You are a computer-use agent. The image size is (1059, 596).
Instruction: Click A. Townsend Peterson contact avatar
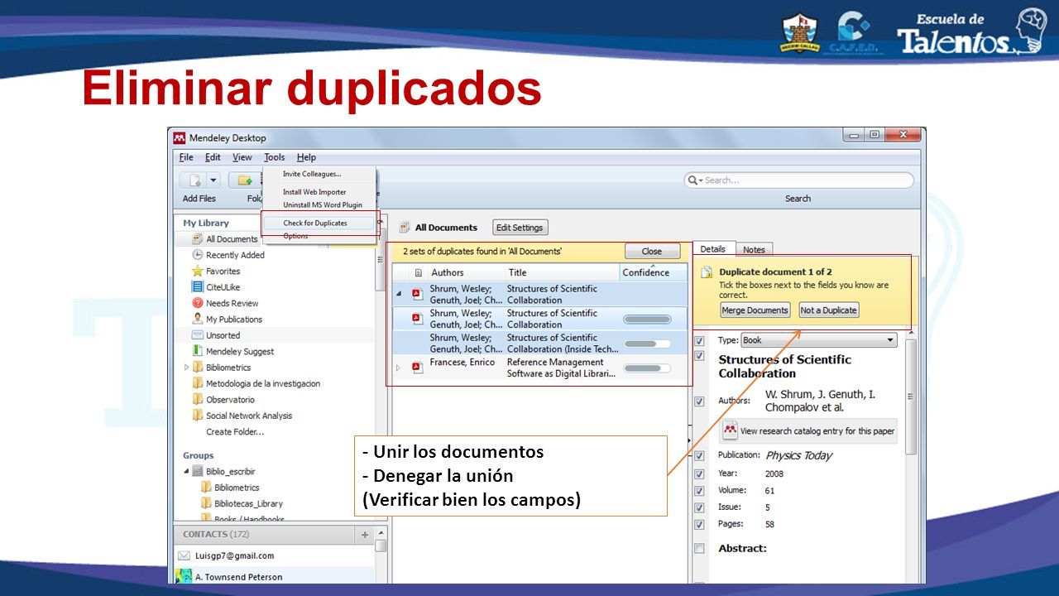(184, 576)
